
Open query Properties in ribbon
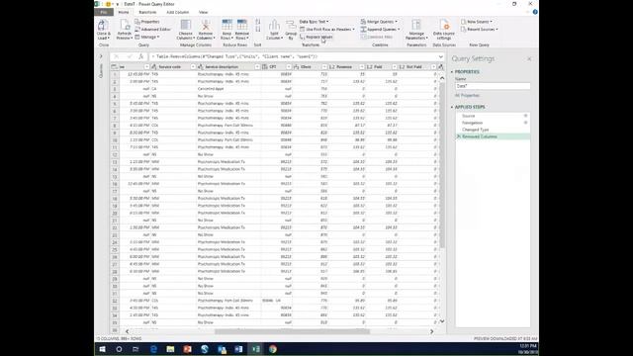click(147, 22)
